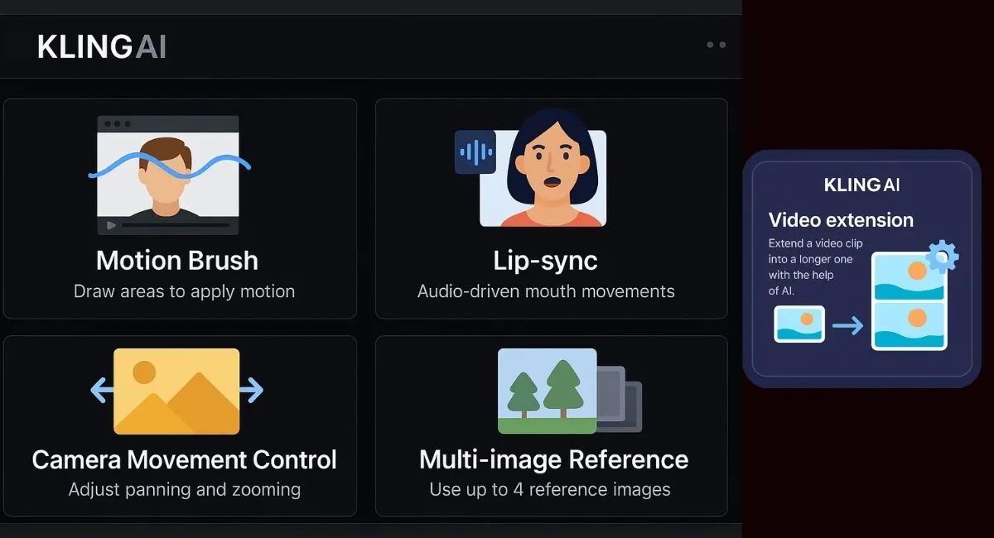Click the stacked gray images behind trees picture

coord(620,399)
